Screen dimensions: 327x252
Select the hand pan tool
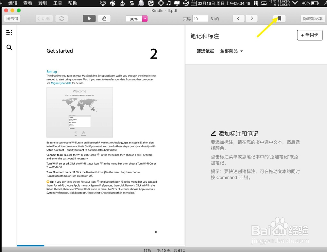(x=104, y=18)
